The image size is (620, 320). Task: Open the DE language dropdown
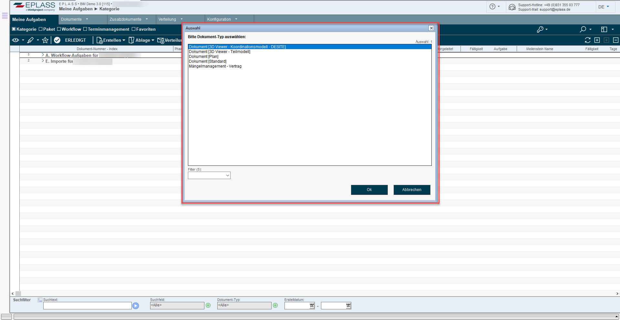click(x=603, y=7)
